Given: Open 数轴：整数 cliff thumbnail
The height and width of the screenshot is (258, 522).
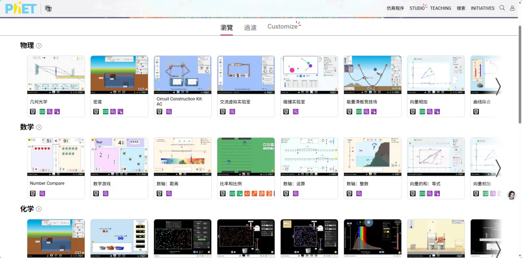Looking at the screenshot, I should coord(373,156).
